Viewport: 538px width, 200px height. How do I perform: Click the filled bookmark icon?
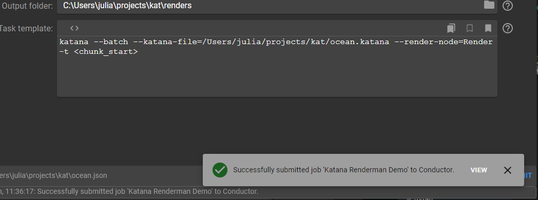click(x=488, y=28)
